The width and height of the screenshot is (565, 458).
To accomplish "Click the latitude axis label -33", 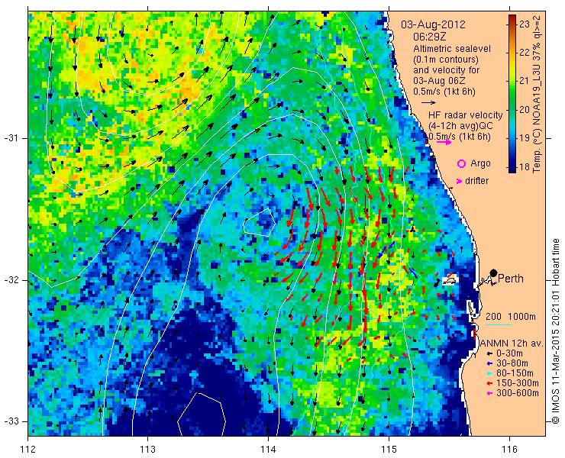I will 11,421.
